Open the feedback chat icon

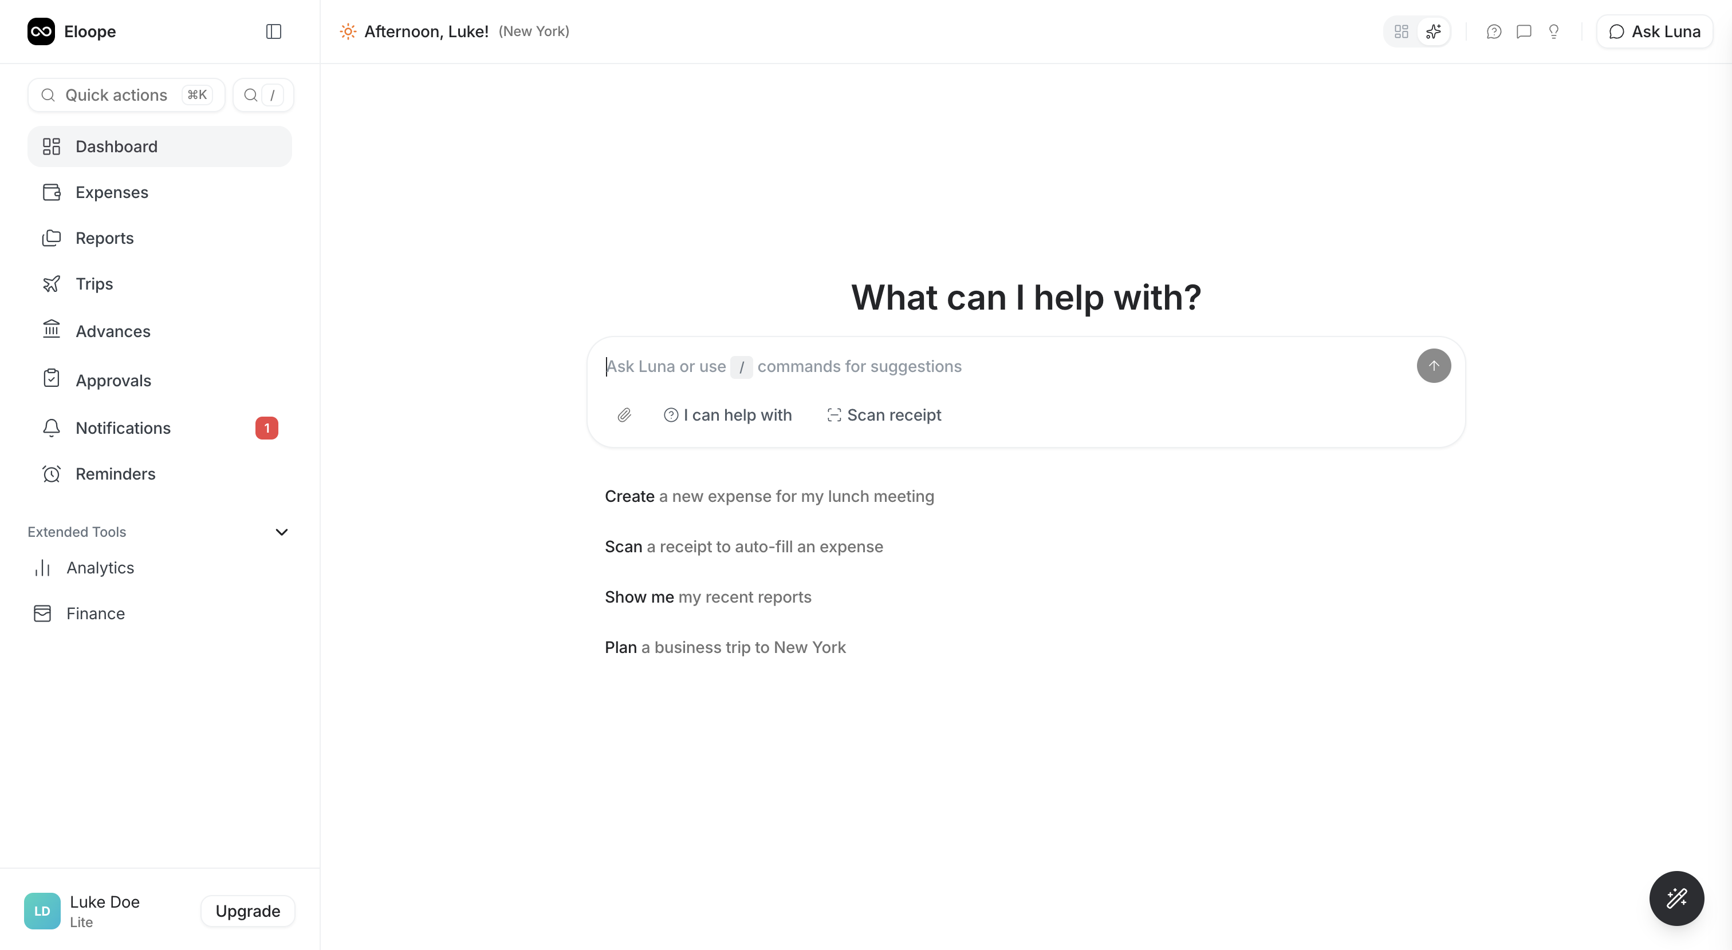(x=1524, y=31)
